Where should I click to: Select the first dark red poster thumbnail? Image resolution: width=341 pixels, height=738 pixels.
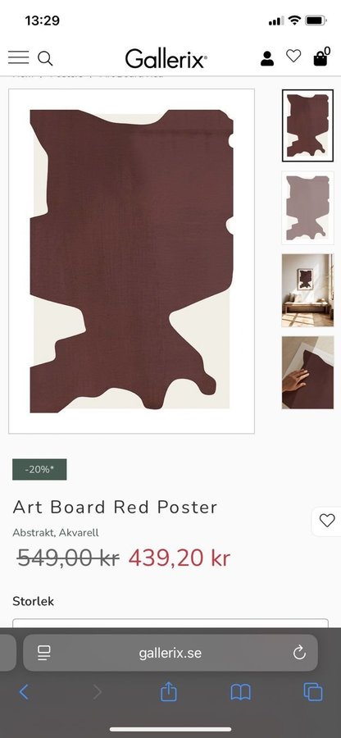(307, 125)
